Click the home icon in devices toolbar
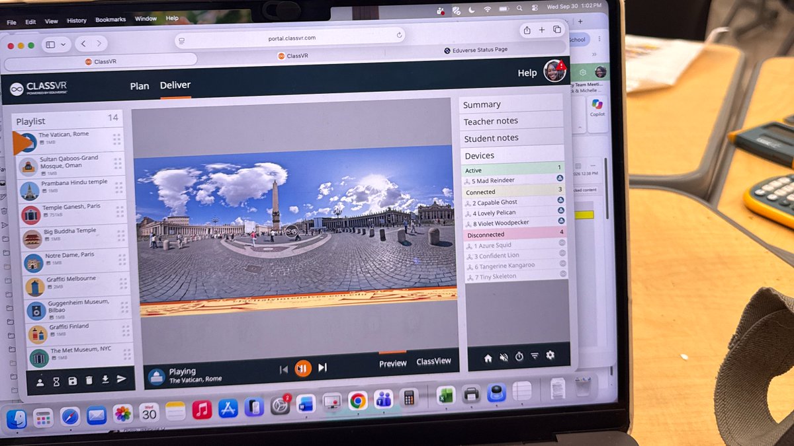The height and width of the screenshot is (446, 794). point(488,358)
